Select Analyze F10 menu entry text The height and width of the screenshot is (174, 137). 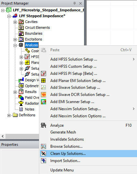pyautogui.click(x=57, y=125)
